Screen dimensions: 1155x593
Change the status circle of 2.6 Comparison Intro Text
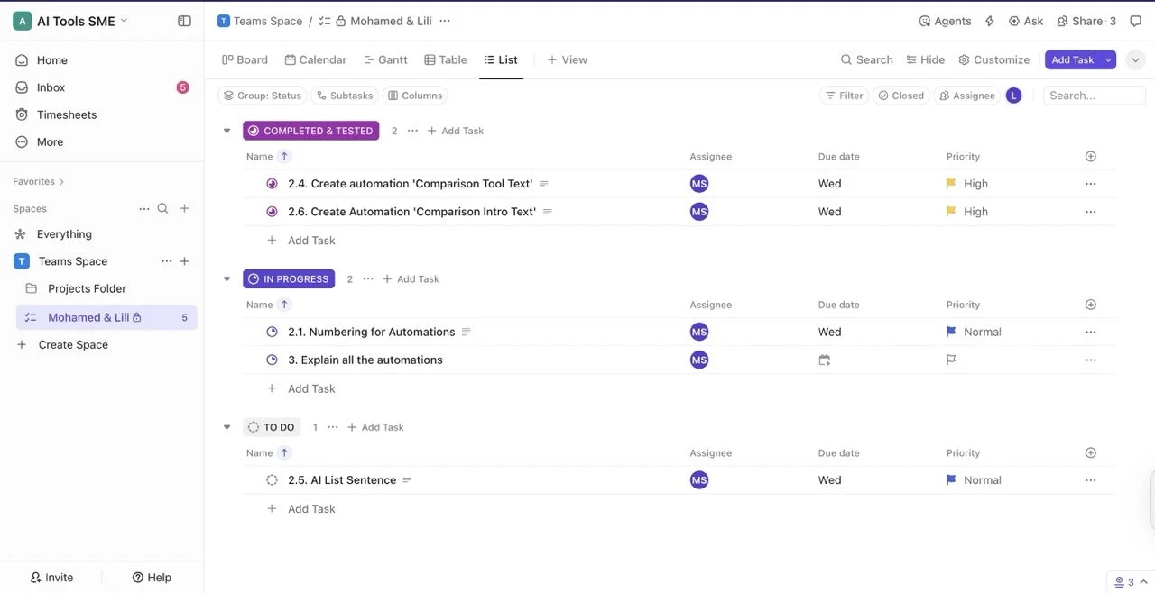[x=272, y=212]
